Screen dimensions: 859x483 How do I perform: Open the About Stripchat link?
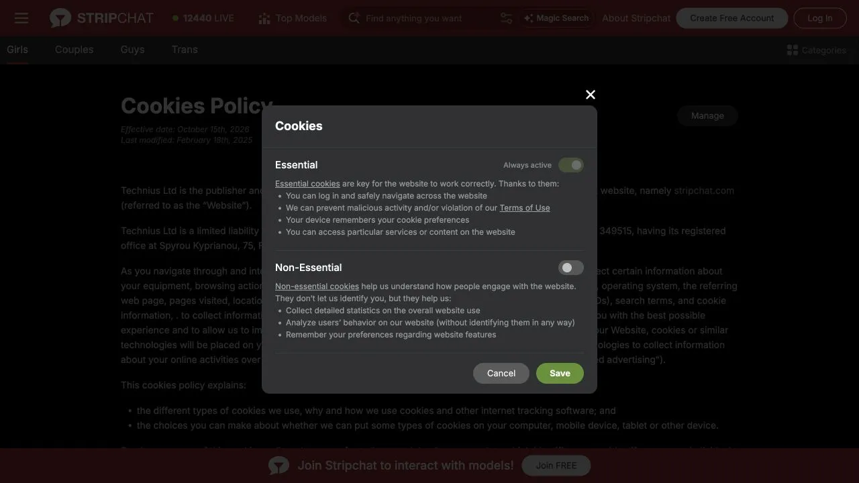click(x=636, y=18)
